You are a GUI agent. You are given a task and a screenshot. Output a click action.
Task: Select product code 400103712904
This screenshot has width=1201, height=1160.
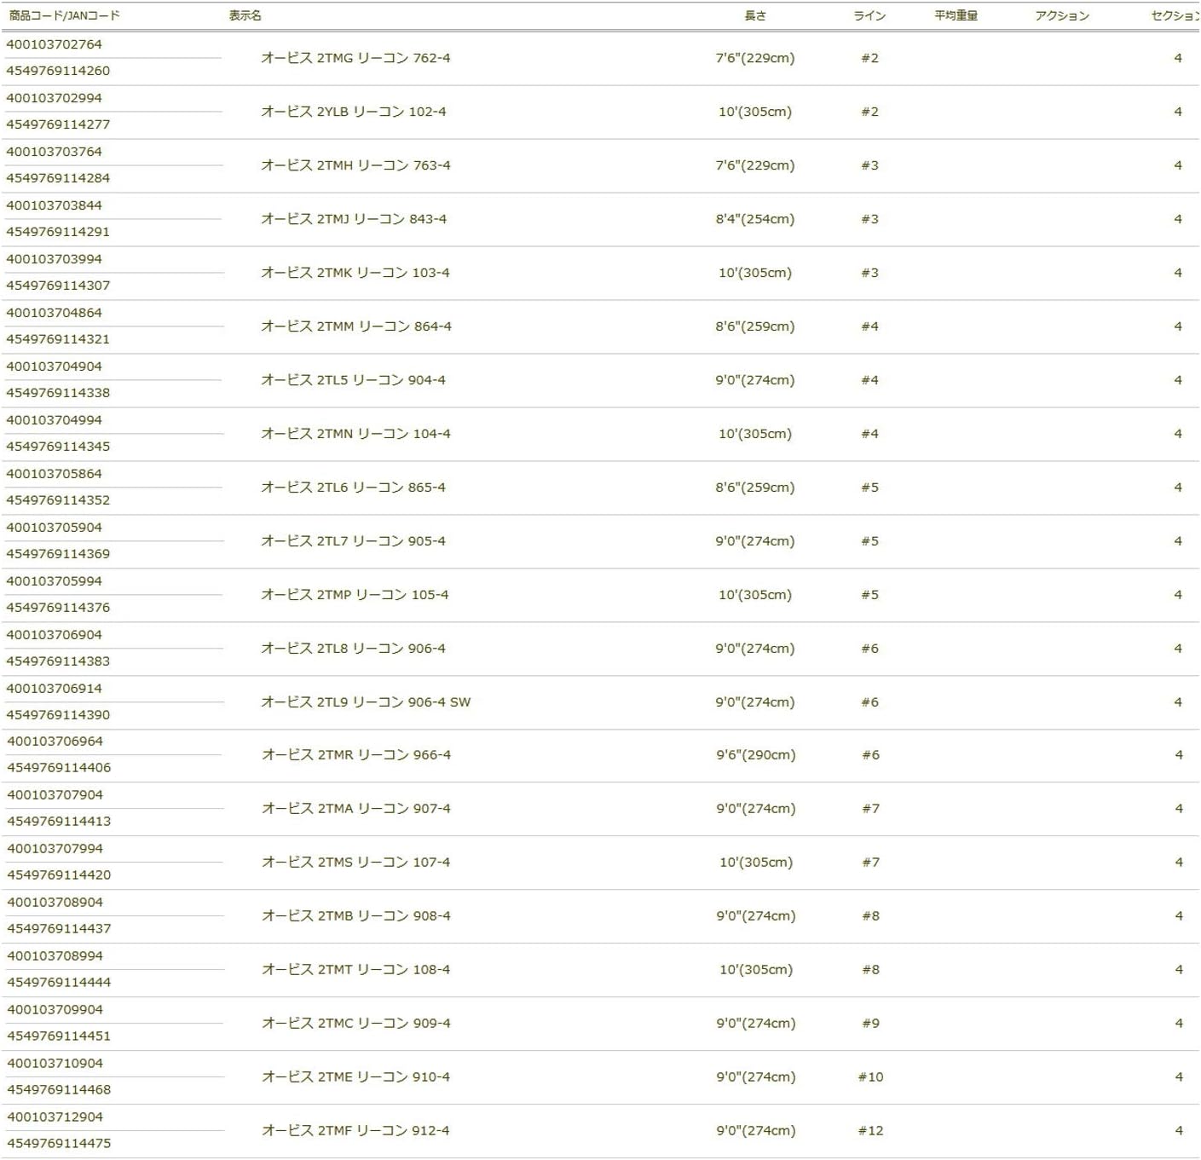point(55,1117)
